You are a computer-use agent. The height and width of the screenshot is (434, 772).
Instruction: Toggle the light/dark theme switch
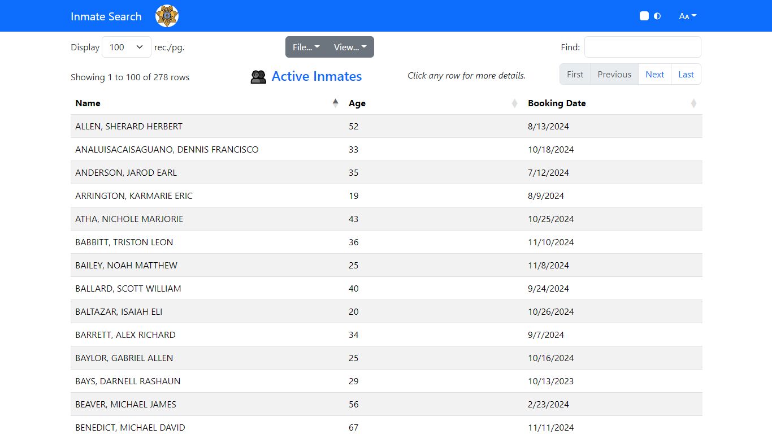(x=644, y=16)
